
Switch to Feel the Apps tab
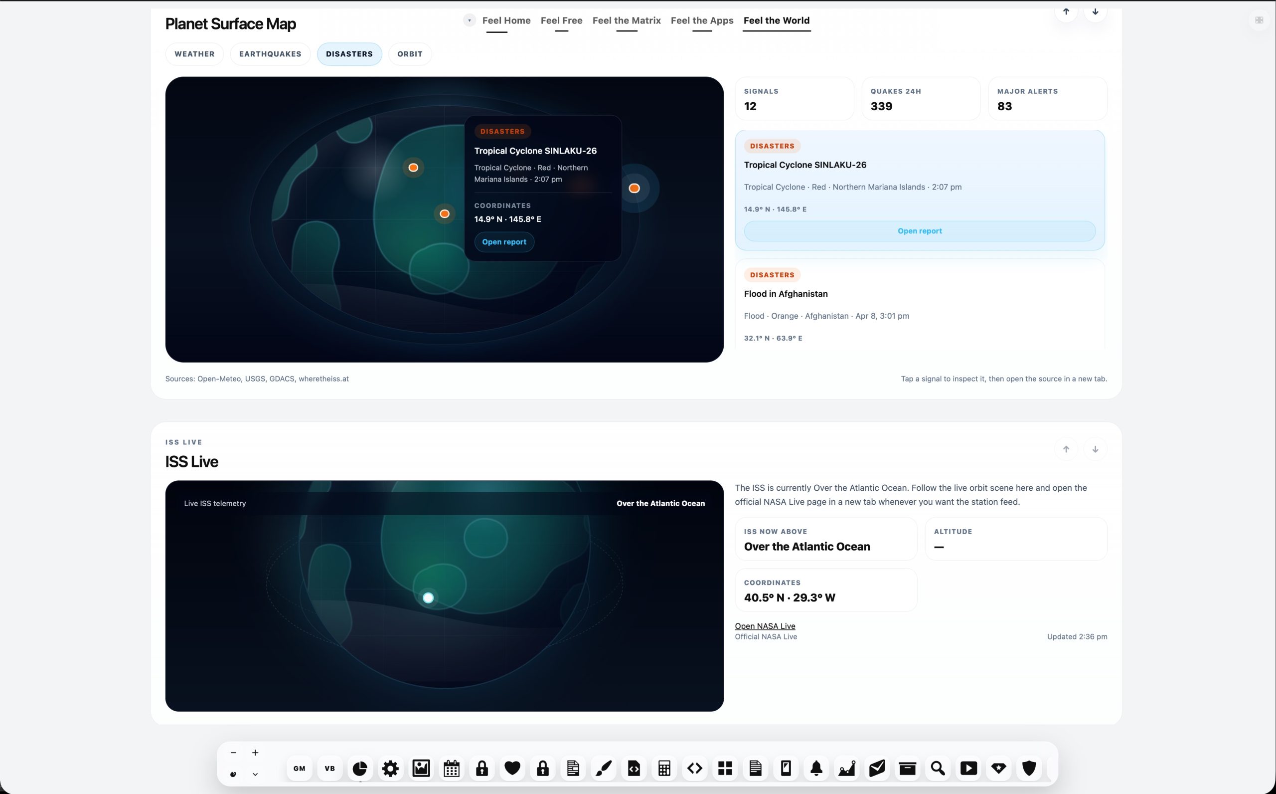[x=702, y=20]
